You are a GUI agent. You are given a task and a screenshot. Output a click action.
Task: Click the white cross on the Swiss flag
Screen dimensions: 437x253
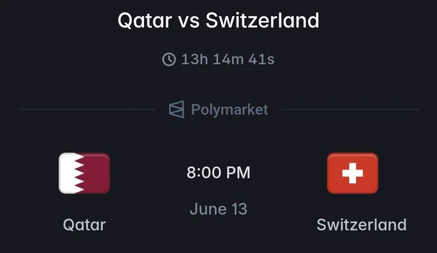click(x=353, y=173)
